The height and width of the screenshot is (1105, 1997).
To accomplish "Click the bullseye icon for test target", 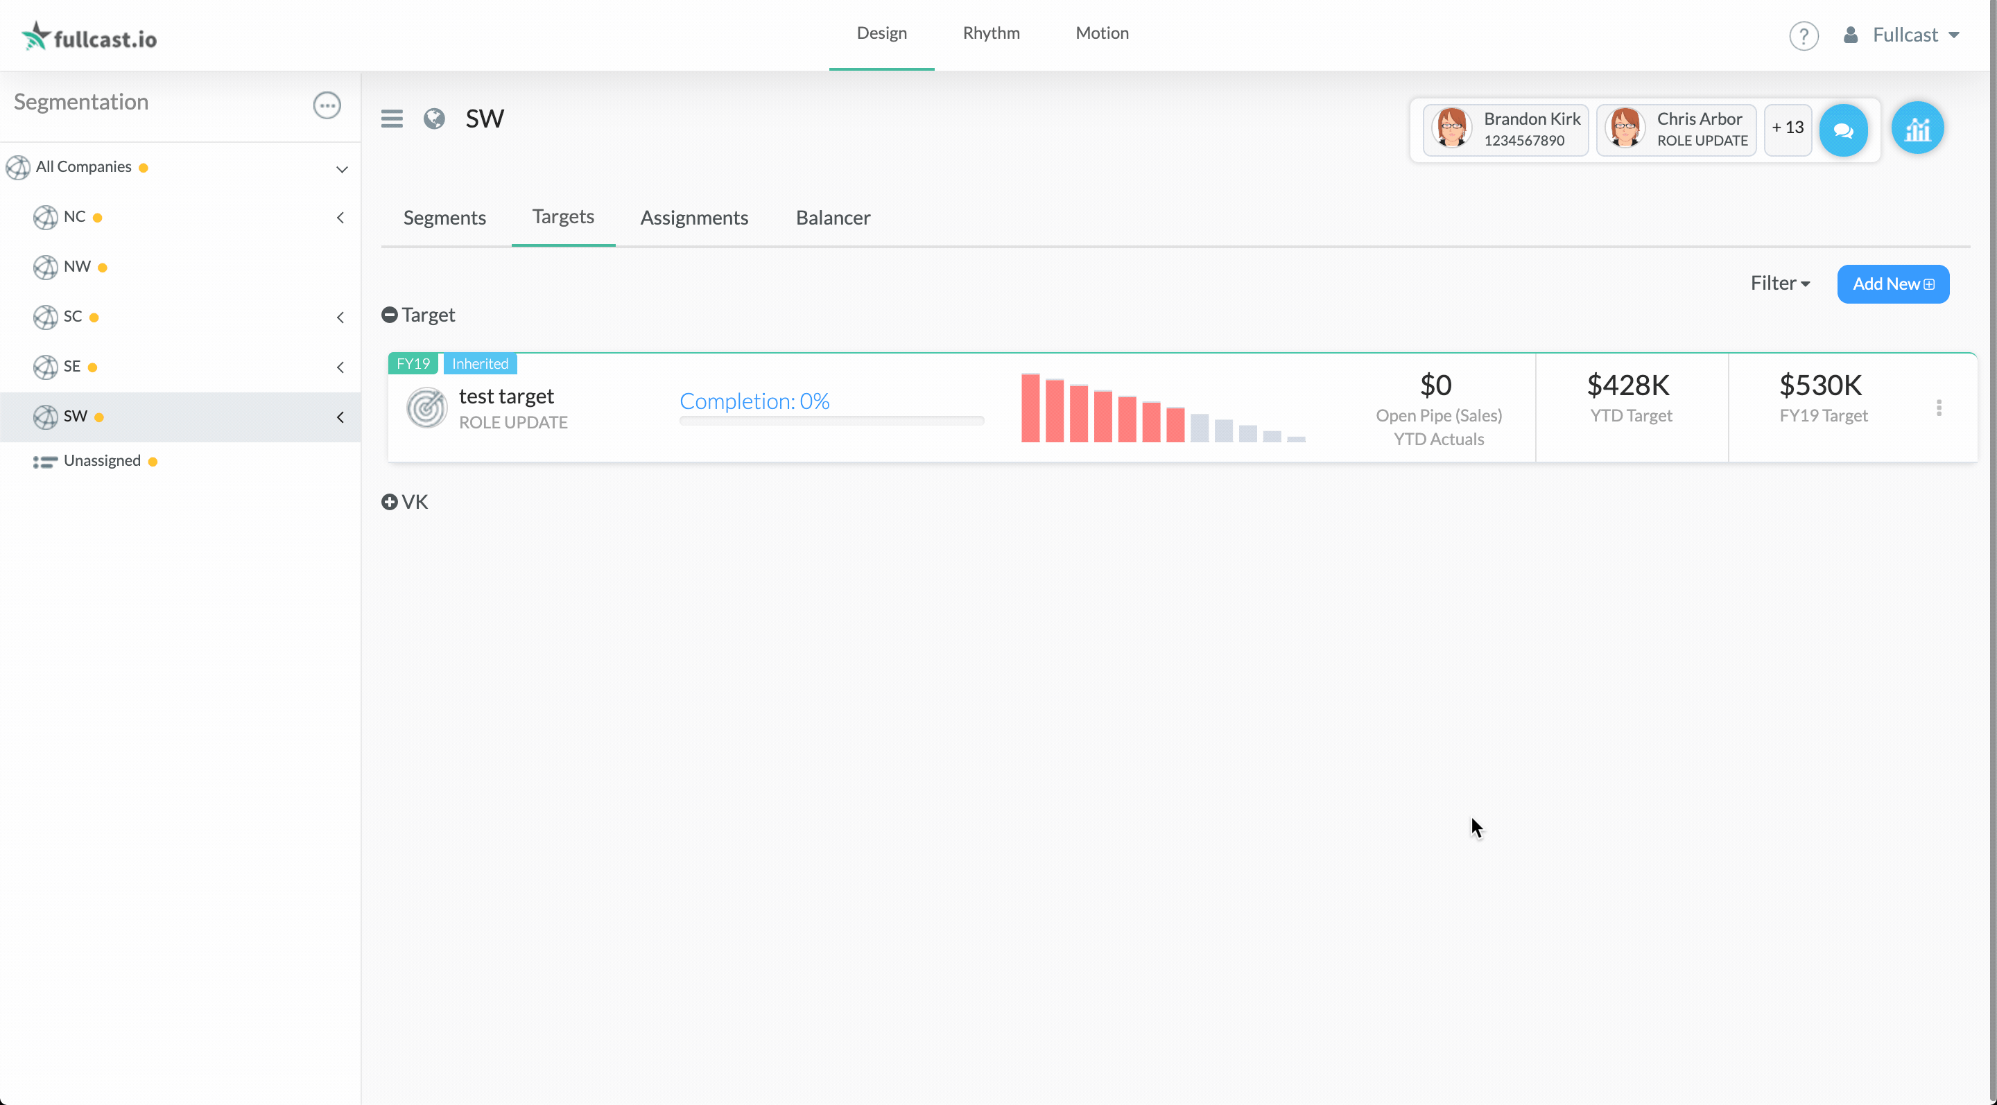I will click(426, 408).
